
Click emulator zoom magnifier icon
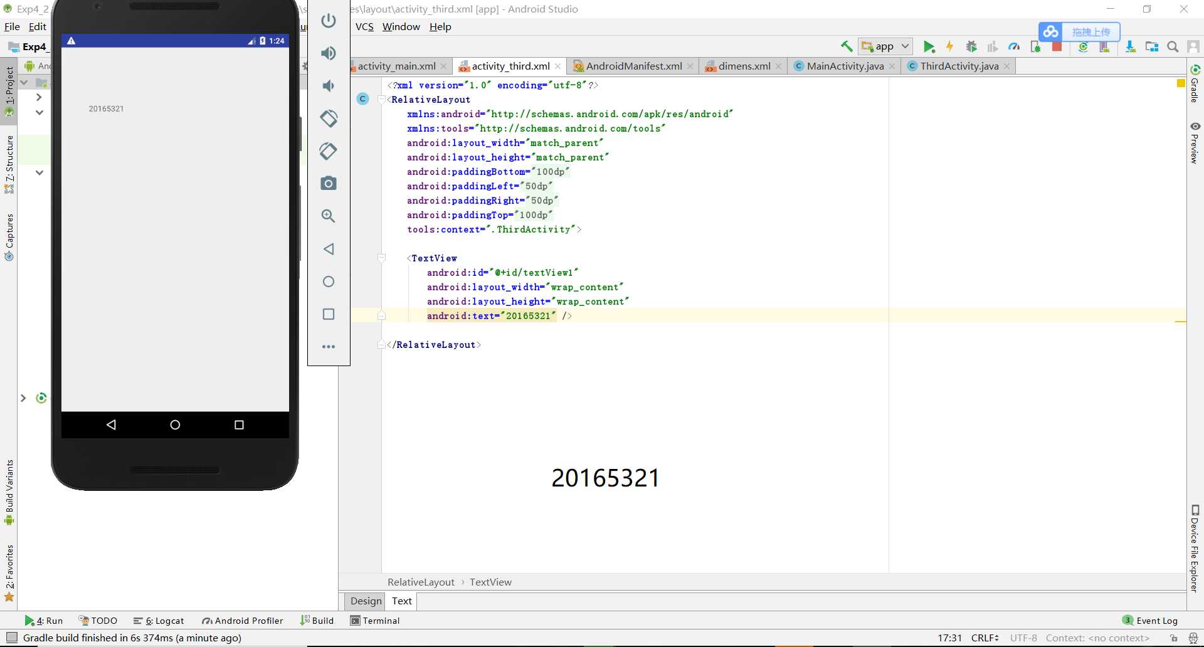(x=329, y=216)
